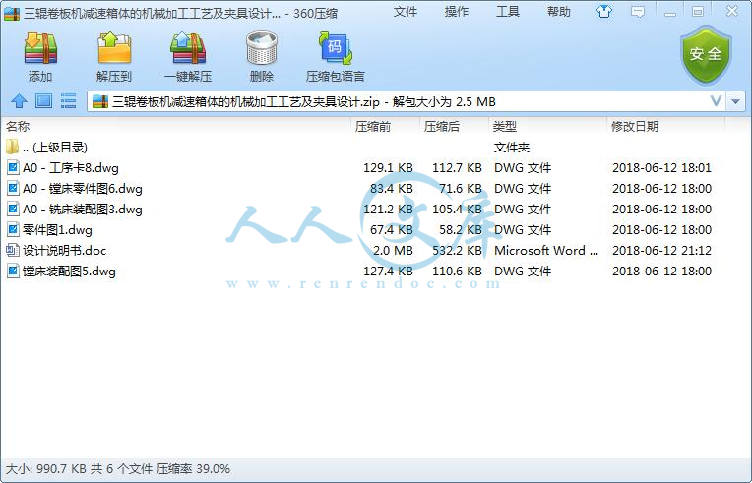This screenshot has height=483, width=752.
Task: Click the Word icon of 设计说明书.doc
Action: tap(13, 250)
